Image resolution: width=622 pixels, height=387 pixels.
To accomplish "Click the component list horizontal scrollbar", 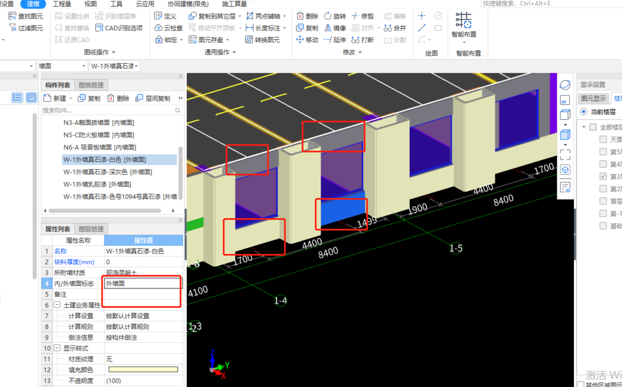I will [x=105, y=211].
